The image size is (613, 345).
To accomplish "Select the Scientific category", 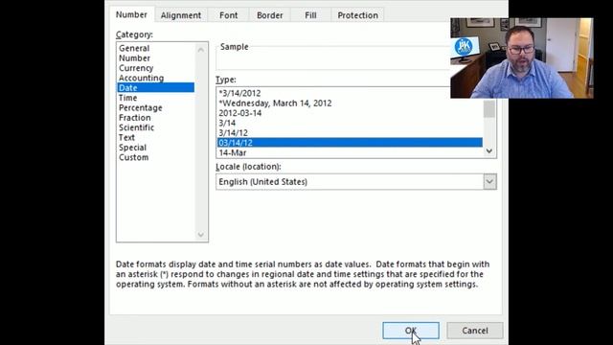I will (155, 127).
